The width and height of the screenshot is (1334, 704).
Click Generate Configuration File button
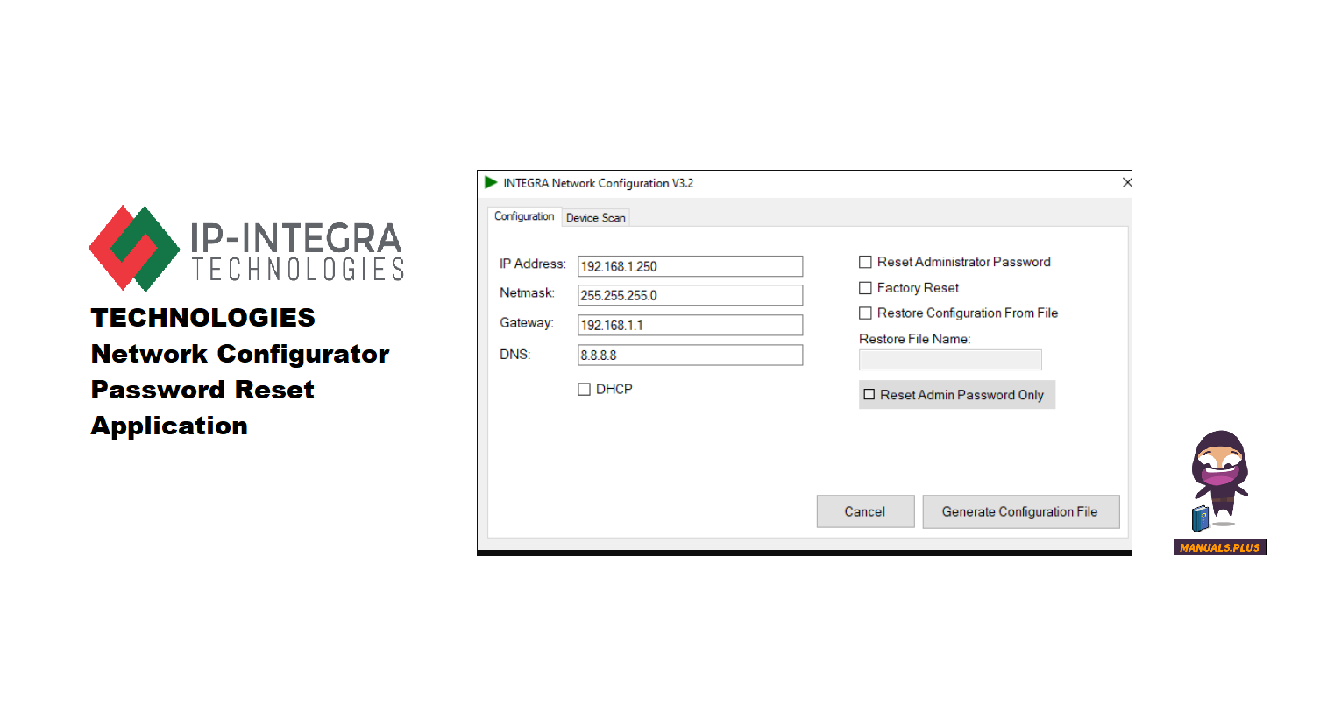click(x=1020, y=511)
